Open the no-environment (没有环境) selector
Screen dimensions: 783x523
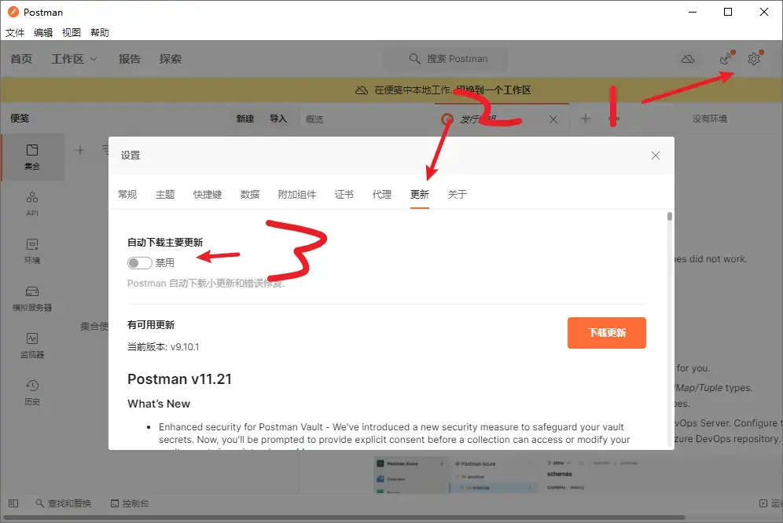pos(709,119)
